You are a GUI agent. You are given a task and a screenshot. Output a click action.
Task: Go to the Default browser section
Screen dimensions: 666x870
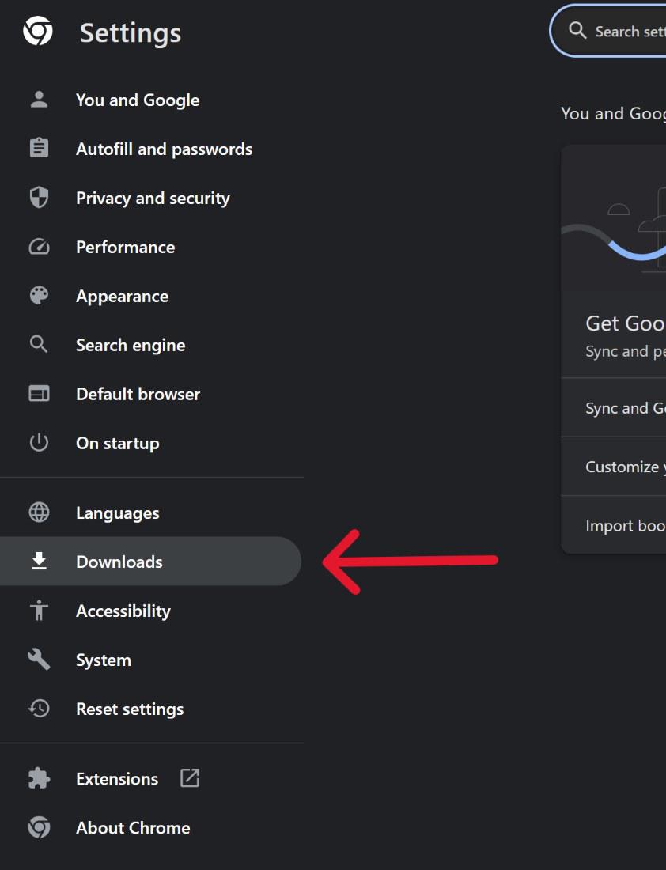tap(138, 394)
